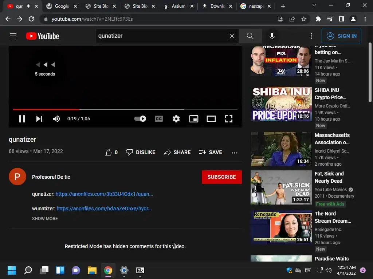The height and width of the screenshot is (279, 373).
Task: Open YouTube settings three-dot menu
Action: tap(311, 36)
